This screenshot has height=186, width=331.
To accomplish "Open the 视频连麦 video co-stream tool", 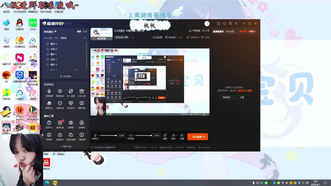I will (49, 92).
